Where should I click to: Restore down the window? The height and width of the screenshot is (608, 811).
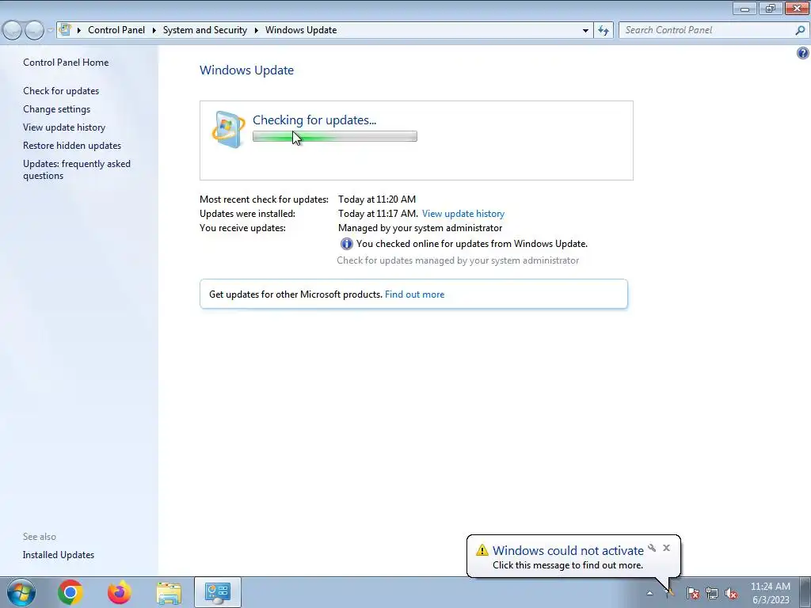pos(771,8)
